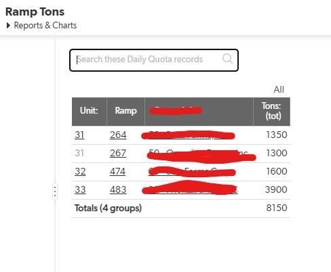This screenshot has width=331, height=272.
Task: Sort by the Unit column header
Action: point(89,112)
